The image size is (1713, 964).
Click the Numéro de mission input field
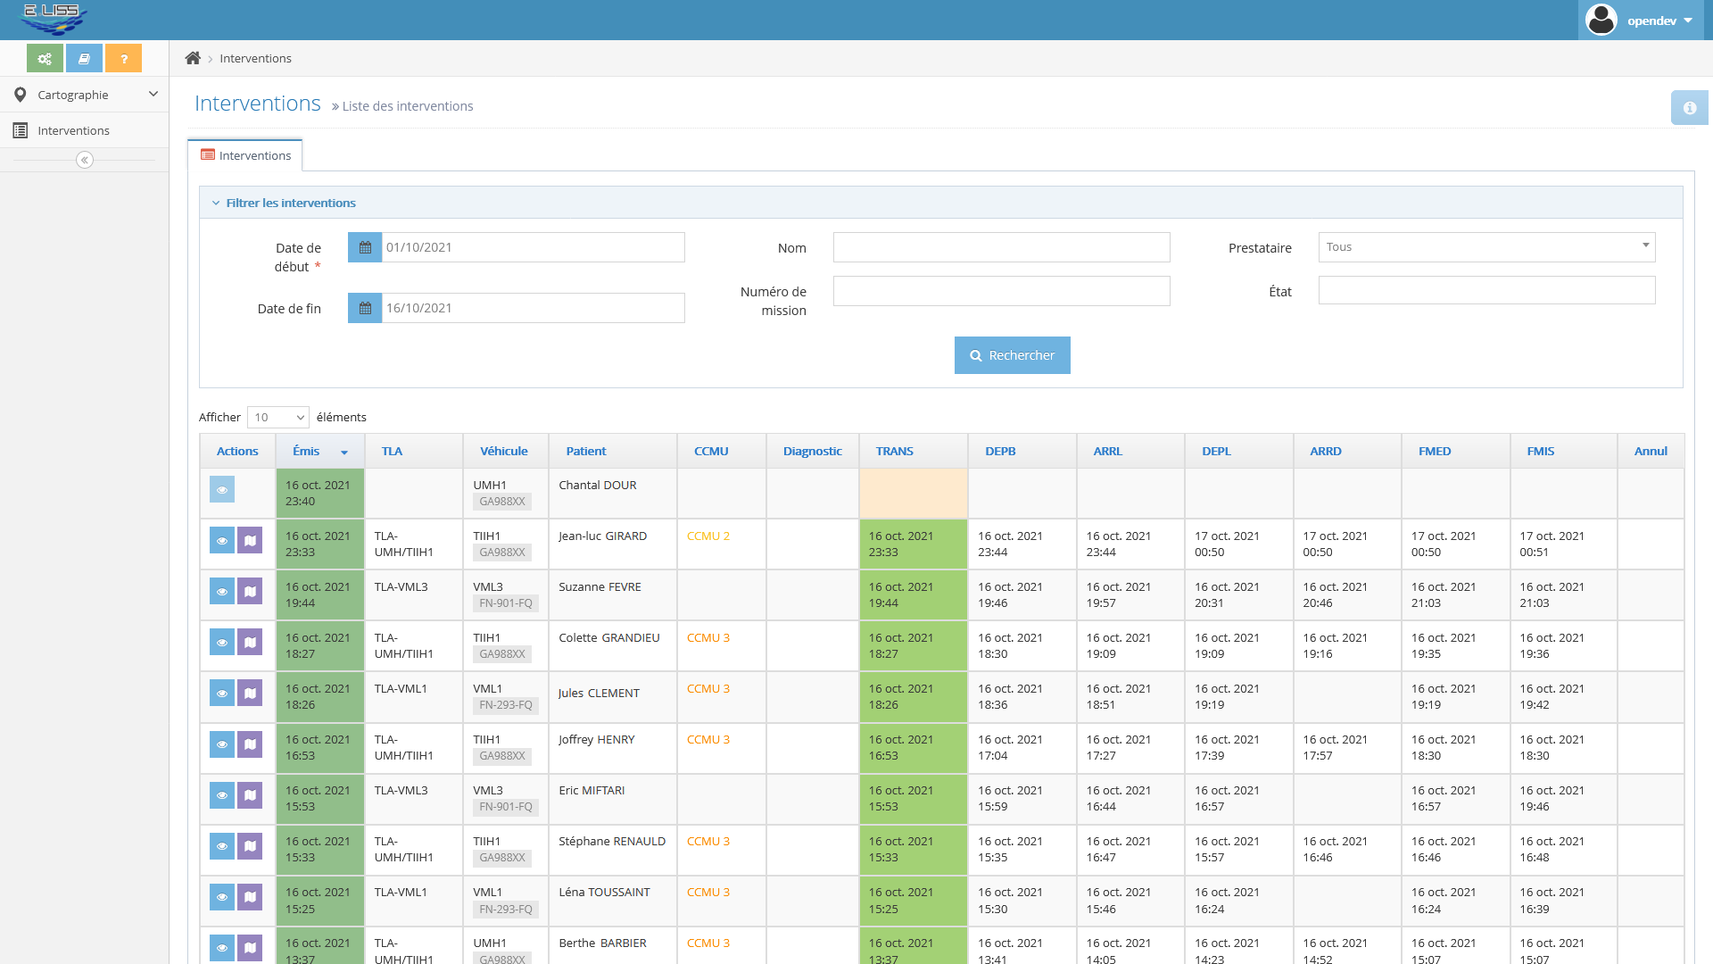click(1001, 291)
